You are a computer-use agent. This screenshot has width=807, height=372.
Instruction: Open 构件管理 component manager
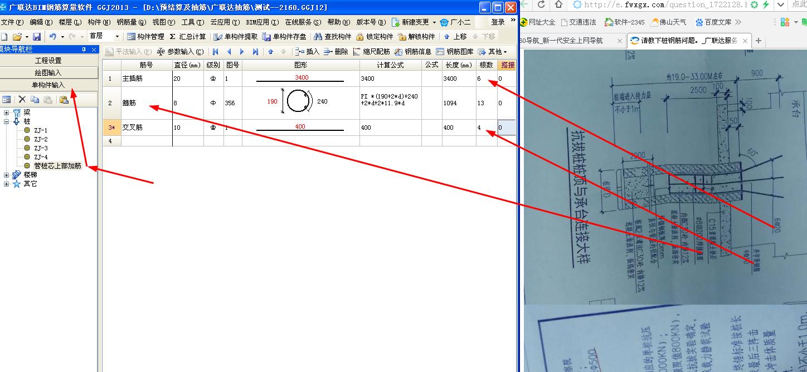click(145, 37)
